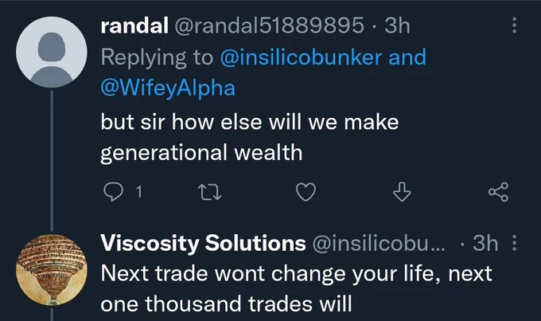Click the reply count number 1
The height and width of the screenshot is (321, 541).
[138, 192]
